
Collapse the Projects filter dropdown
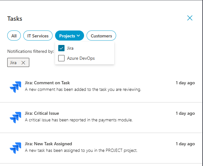[70, 36]
